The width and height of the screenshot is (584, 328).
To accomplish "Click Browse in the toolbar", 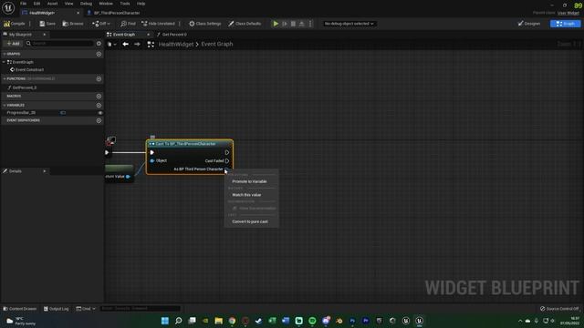I will click(x=73, y=24).
